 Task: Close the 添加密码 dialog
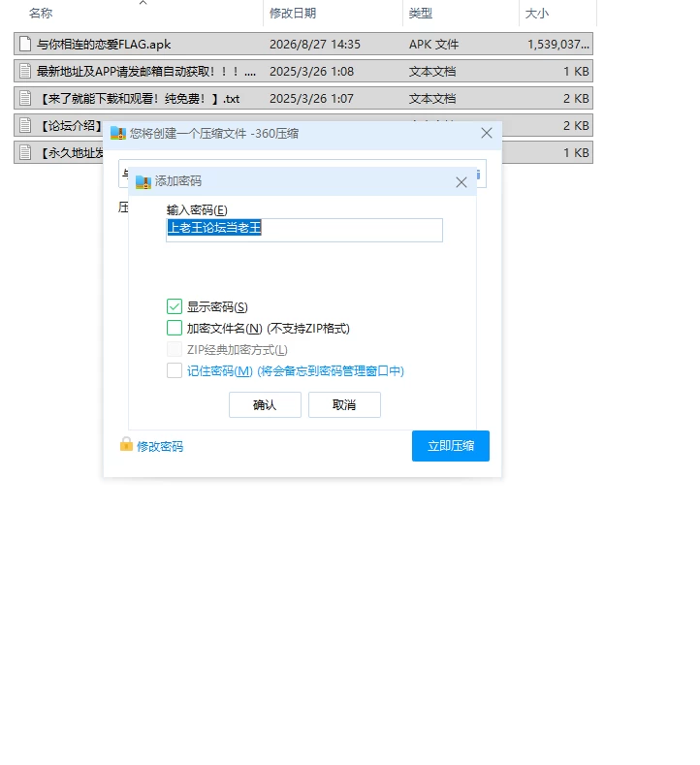pos(461,182)
